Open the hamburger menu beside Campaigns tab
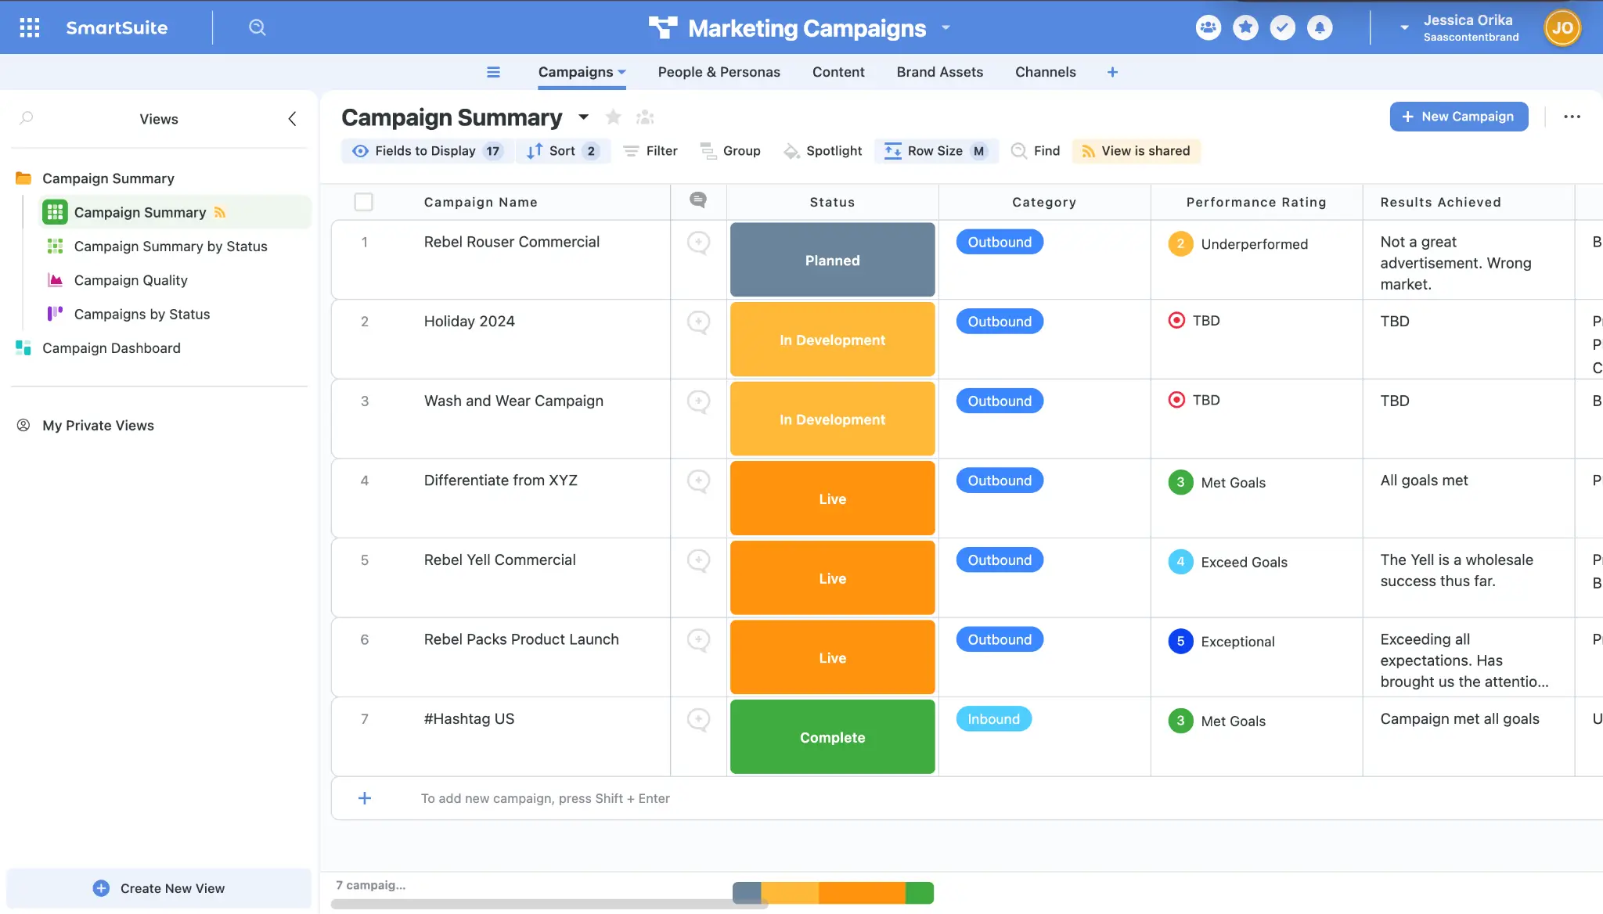The width and height of the screenshot is (1603, 914). pyautogui.click(x=493, y=72)
